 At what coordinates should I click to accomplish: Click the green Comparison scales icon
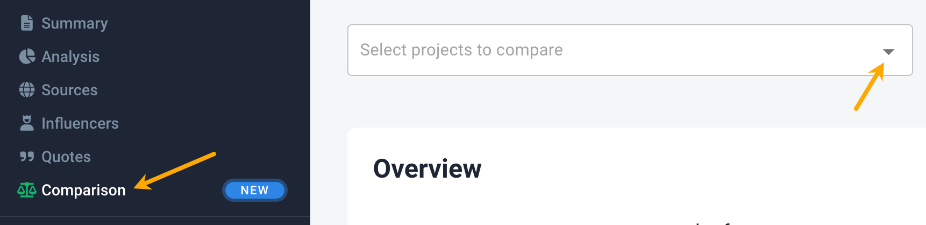click(x=27, y=190)
